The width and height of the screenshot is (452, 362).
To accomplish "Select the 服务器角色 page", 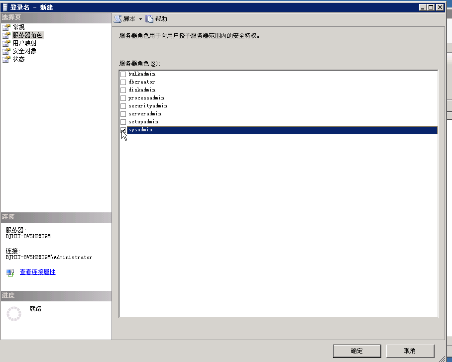I will pos(28,35).
